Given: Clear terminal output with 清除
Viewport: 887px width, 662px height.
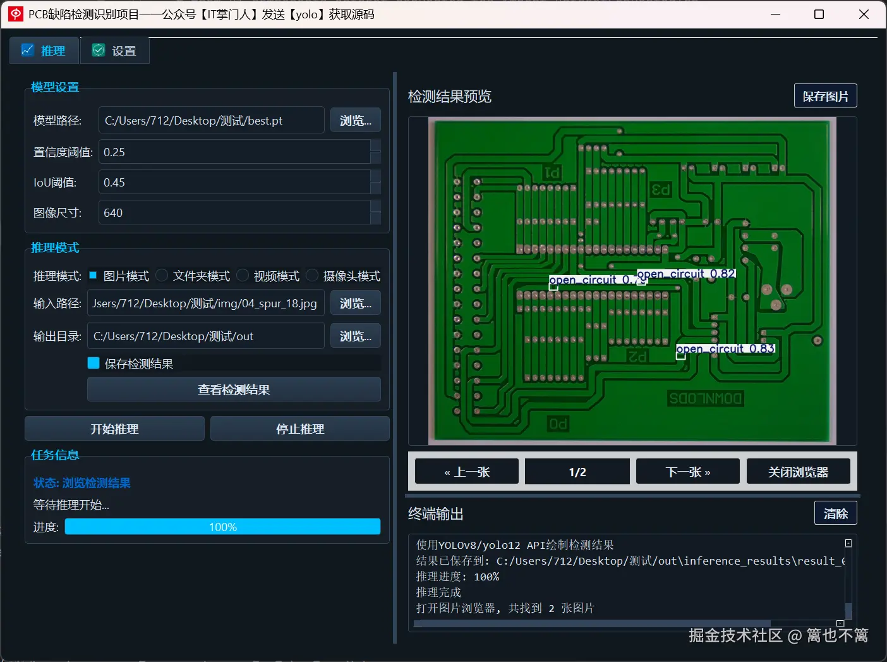Looking at the screenshot, I should tap(836, 513).
